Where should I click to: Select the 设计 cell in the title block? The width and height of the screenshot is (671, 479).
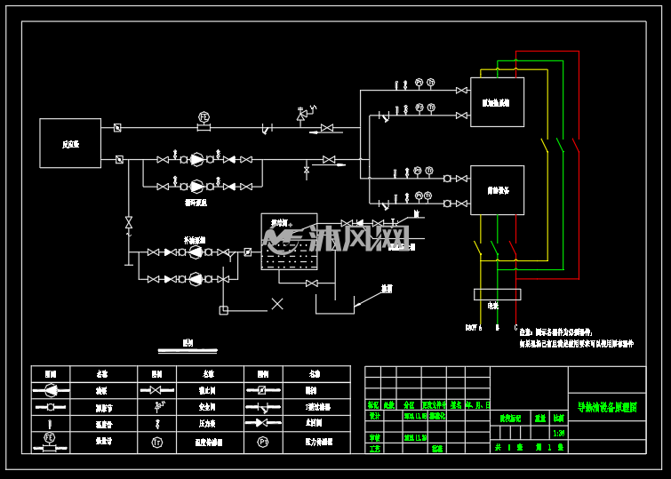point(375,416)
